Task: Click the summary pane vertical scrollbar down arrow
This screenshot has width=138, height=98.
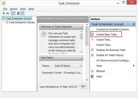Action: pos(87,80)
